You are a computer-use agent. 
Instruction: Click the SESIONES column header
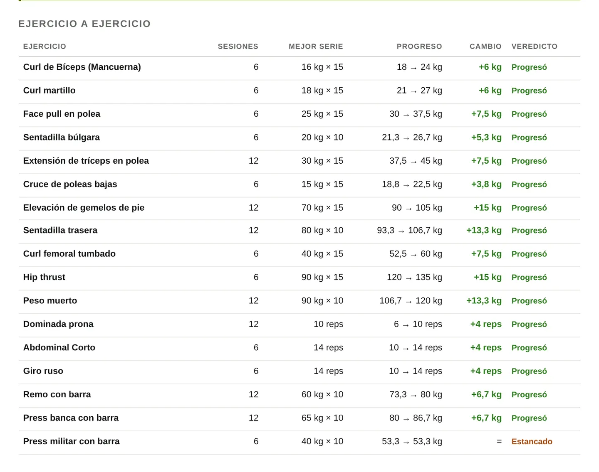coord(238,47)
